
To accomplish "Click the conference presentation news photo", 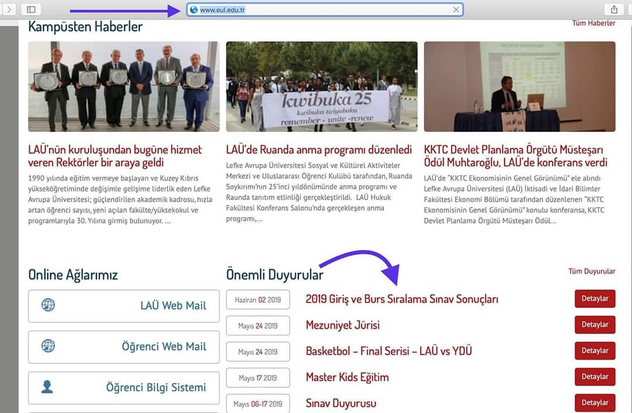I will point(520,87).
